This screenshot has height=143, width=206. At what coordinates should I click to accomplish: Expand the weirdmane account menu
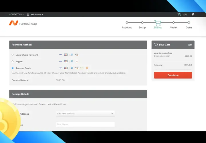37,15
